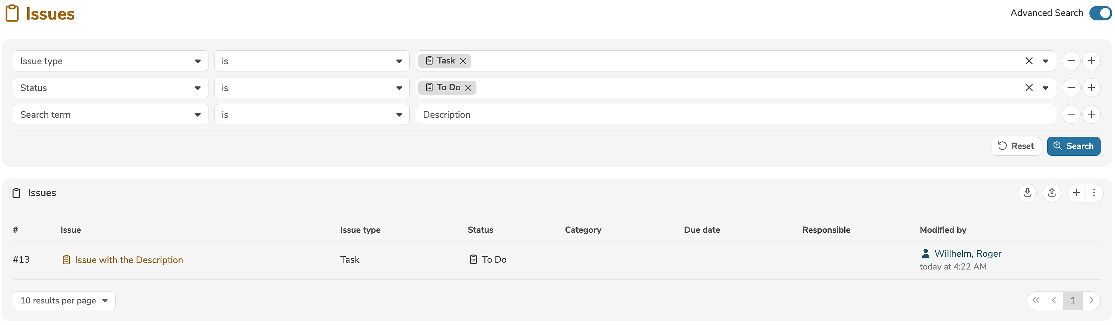Remove the Task chip from filter
This screenshot has height=325, width=1115.
pos(463,61)
